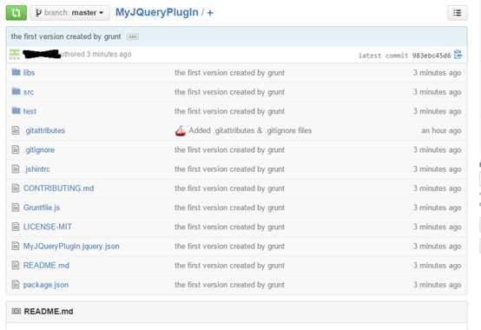Click the README.md preview header title

click(49, 312)
